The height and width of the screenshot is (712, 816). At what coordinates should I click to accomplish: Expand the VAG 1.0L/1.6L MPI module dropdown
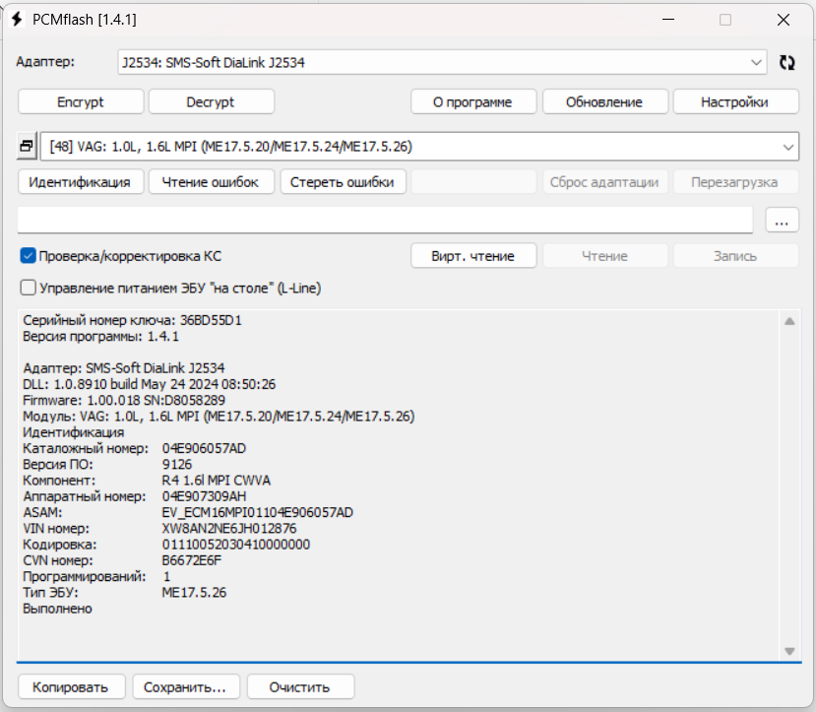pyautogui.click(x=789, y=145)
